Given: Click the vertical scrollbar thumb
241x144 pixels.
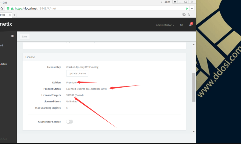Looking at the screenshot, I should coord(194,87).
